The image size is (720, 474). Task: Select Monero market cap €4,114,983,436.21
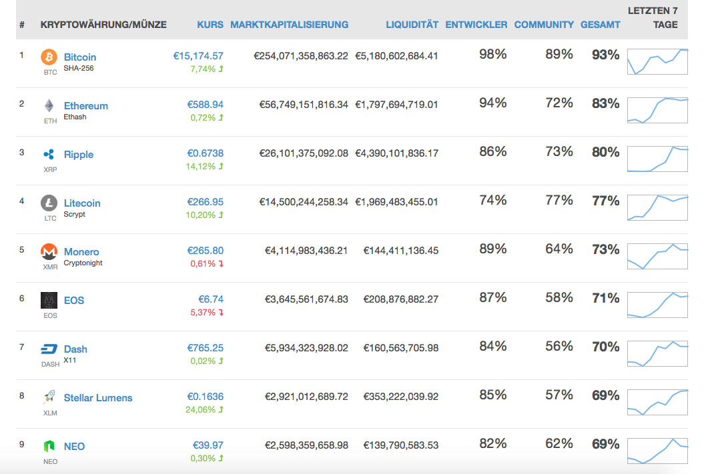point(306,251)
